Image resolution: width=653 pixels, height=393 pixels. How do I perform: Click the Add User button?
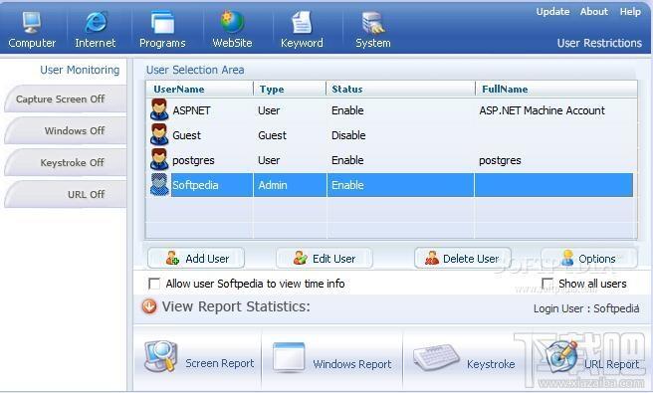[x=196, y=259]
